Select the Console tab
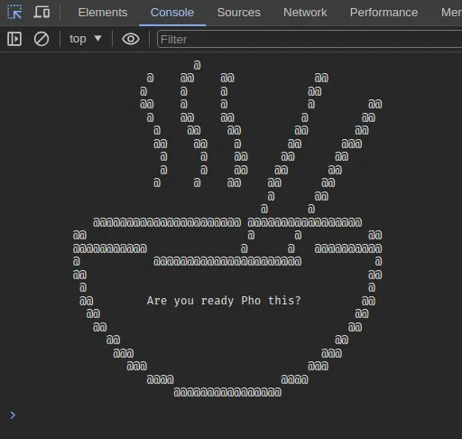The height and width of the screenshot is (439, 462). coord(172,13)
